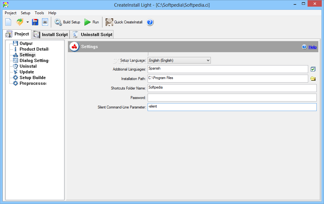Click the Build Setup toolbar button

click(x=67, y=22)
